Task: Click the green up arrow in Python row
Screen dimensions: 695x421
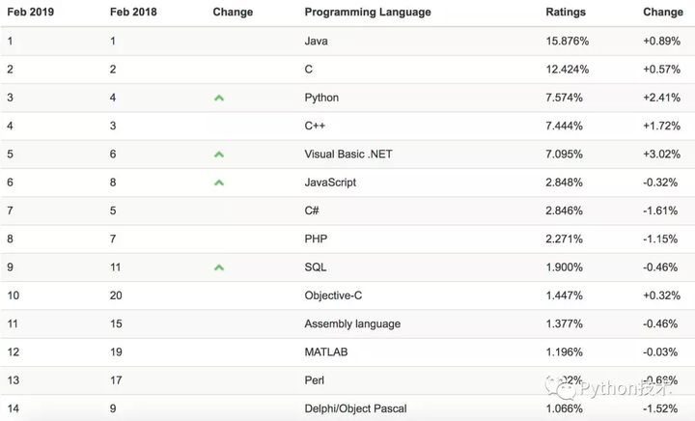Action: pos(219,98)
